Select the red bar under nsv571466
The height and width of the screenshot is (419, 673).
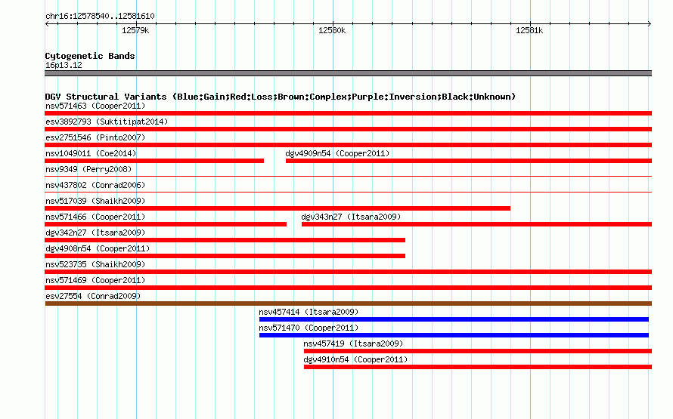[x=166, y=224]
